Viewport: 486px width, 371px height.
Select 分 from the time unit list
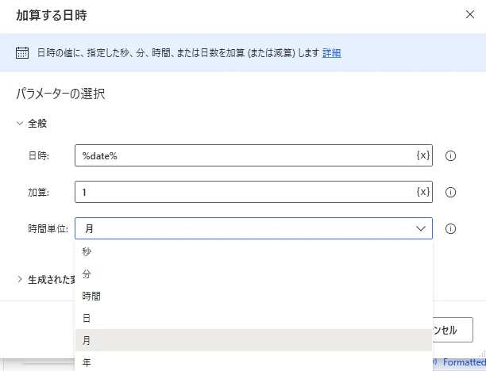pyautogui.click(x=253, y=273)
